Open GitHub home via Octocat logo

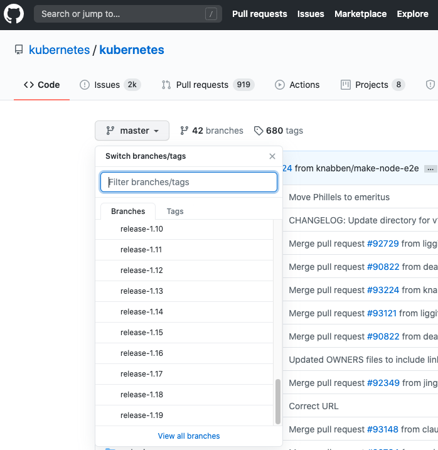(x=14, y=14)
